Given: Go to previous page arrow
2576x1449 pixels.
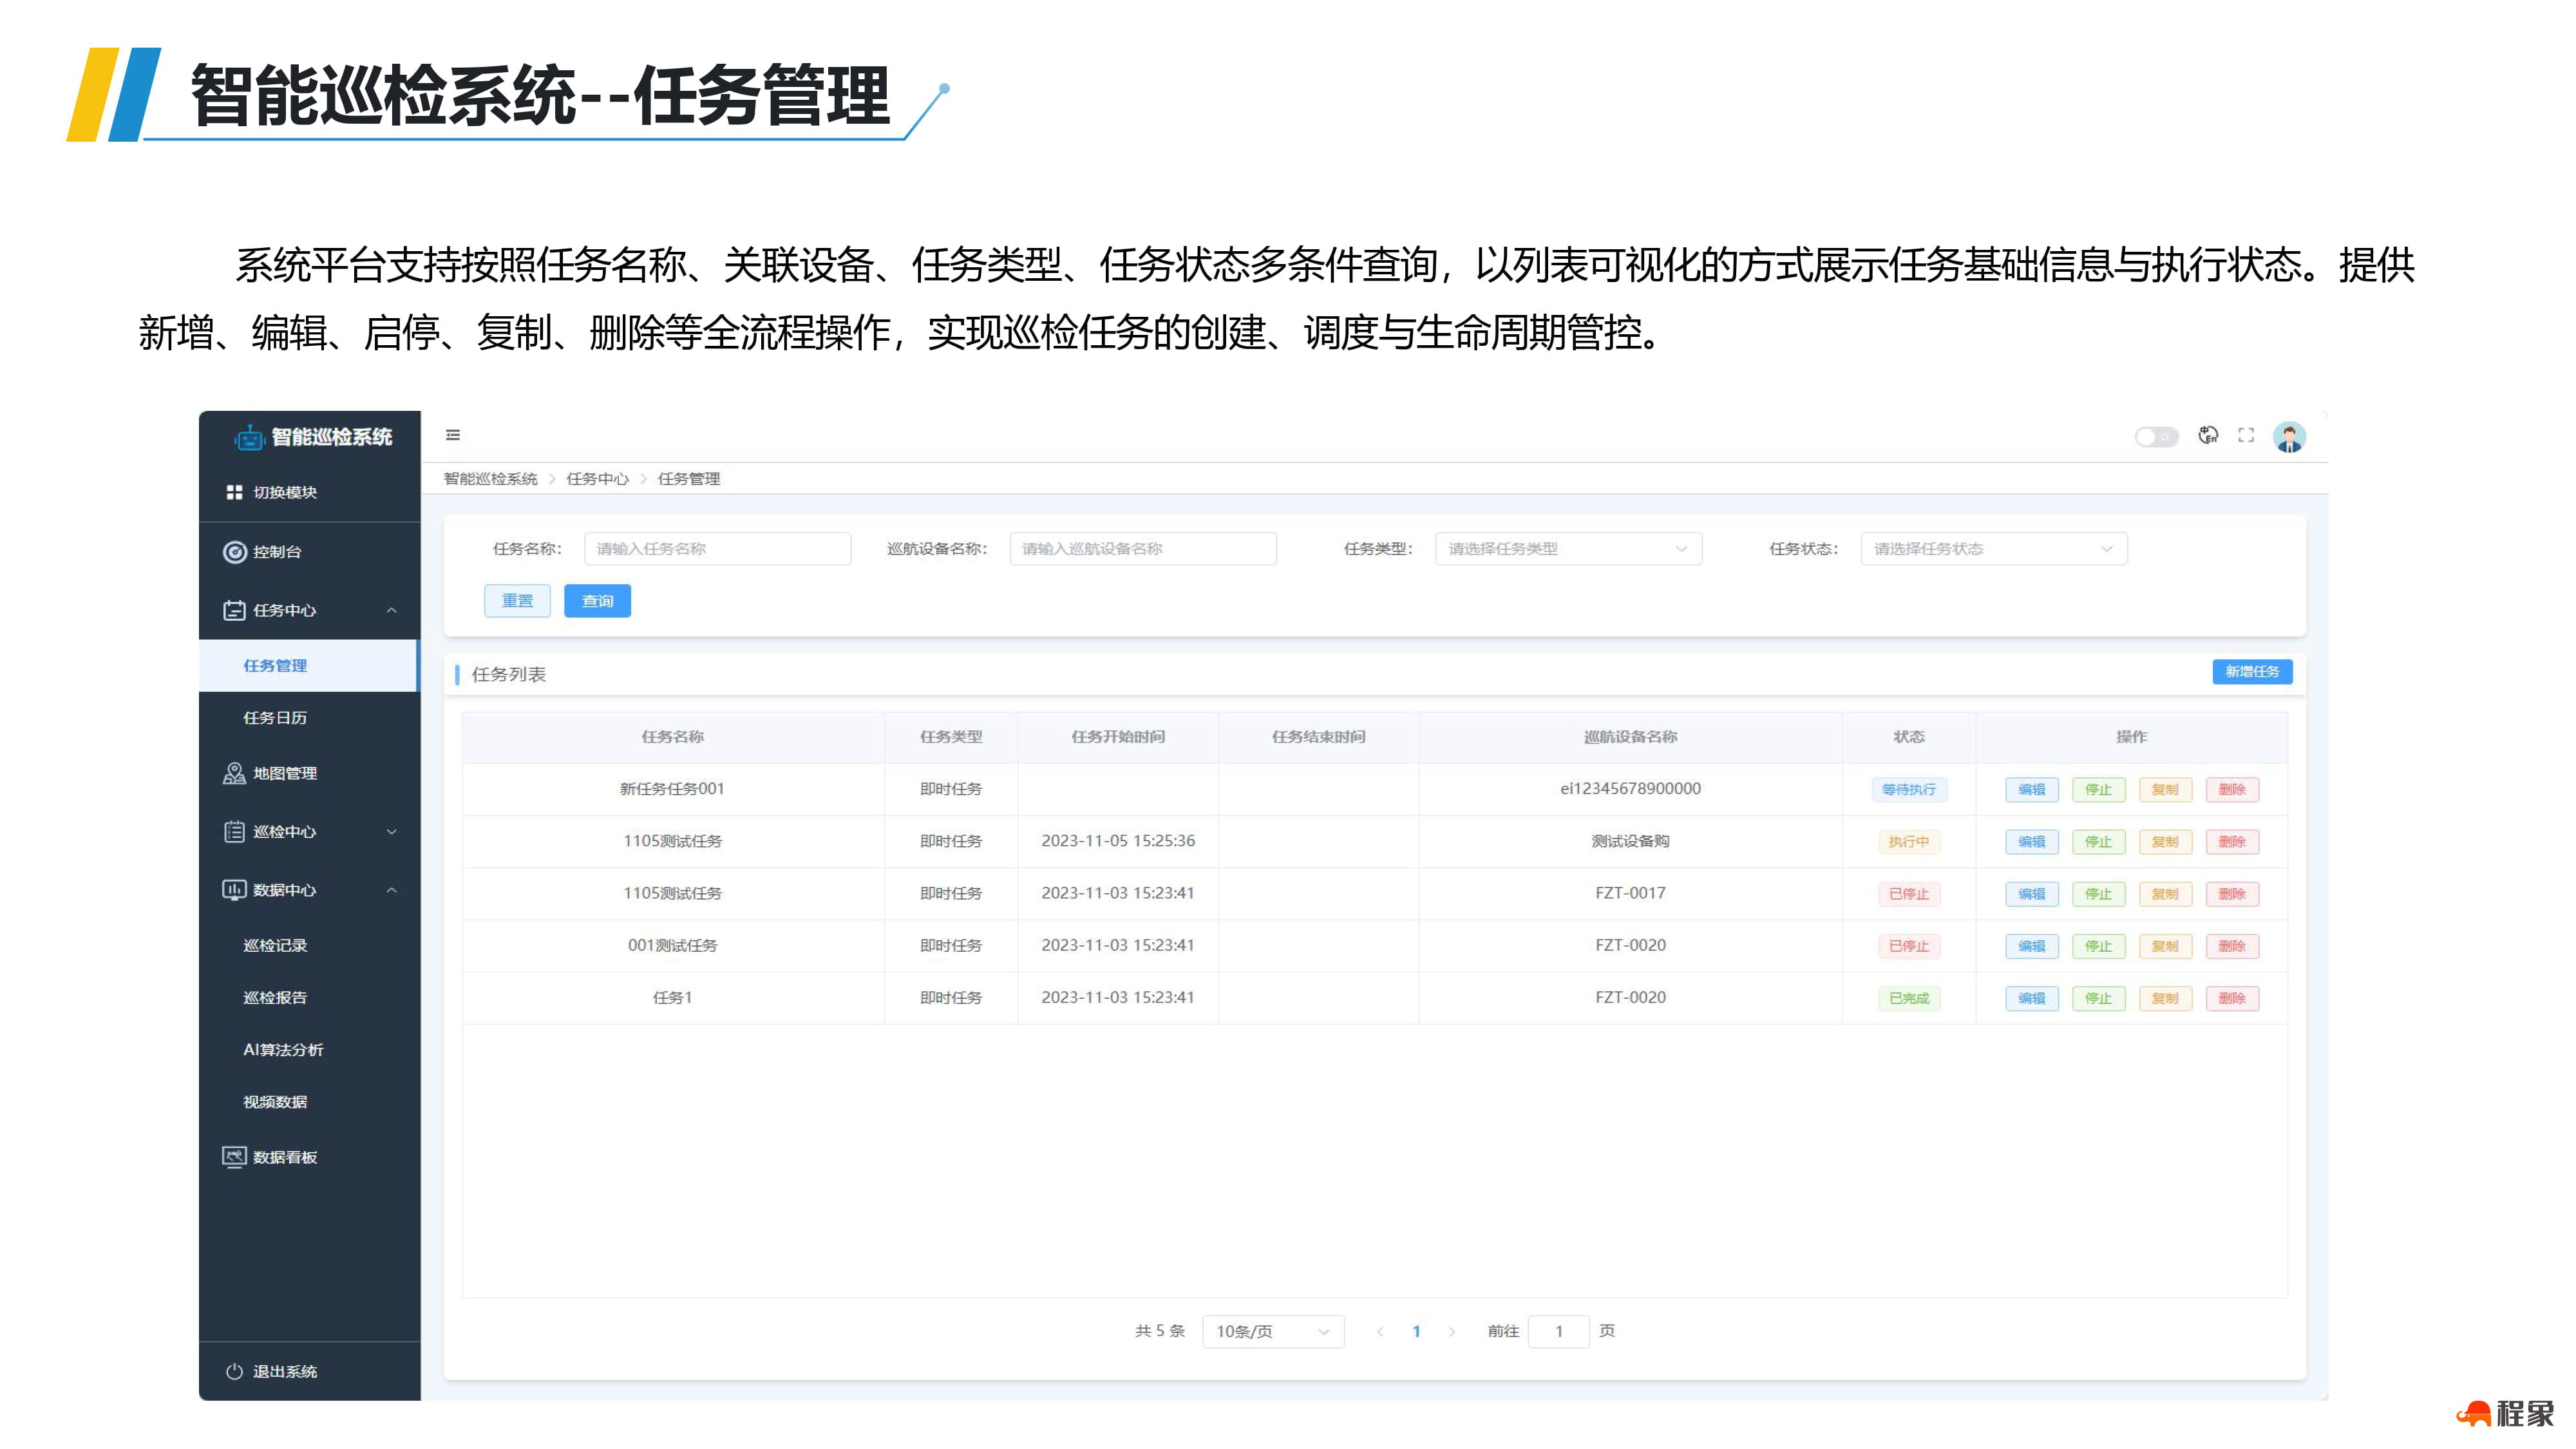Looking at the screenshot, I should [1380, 1331].
